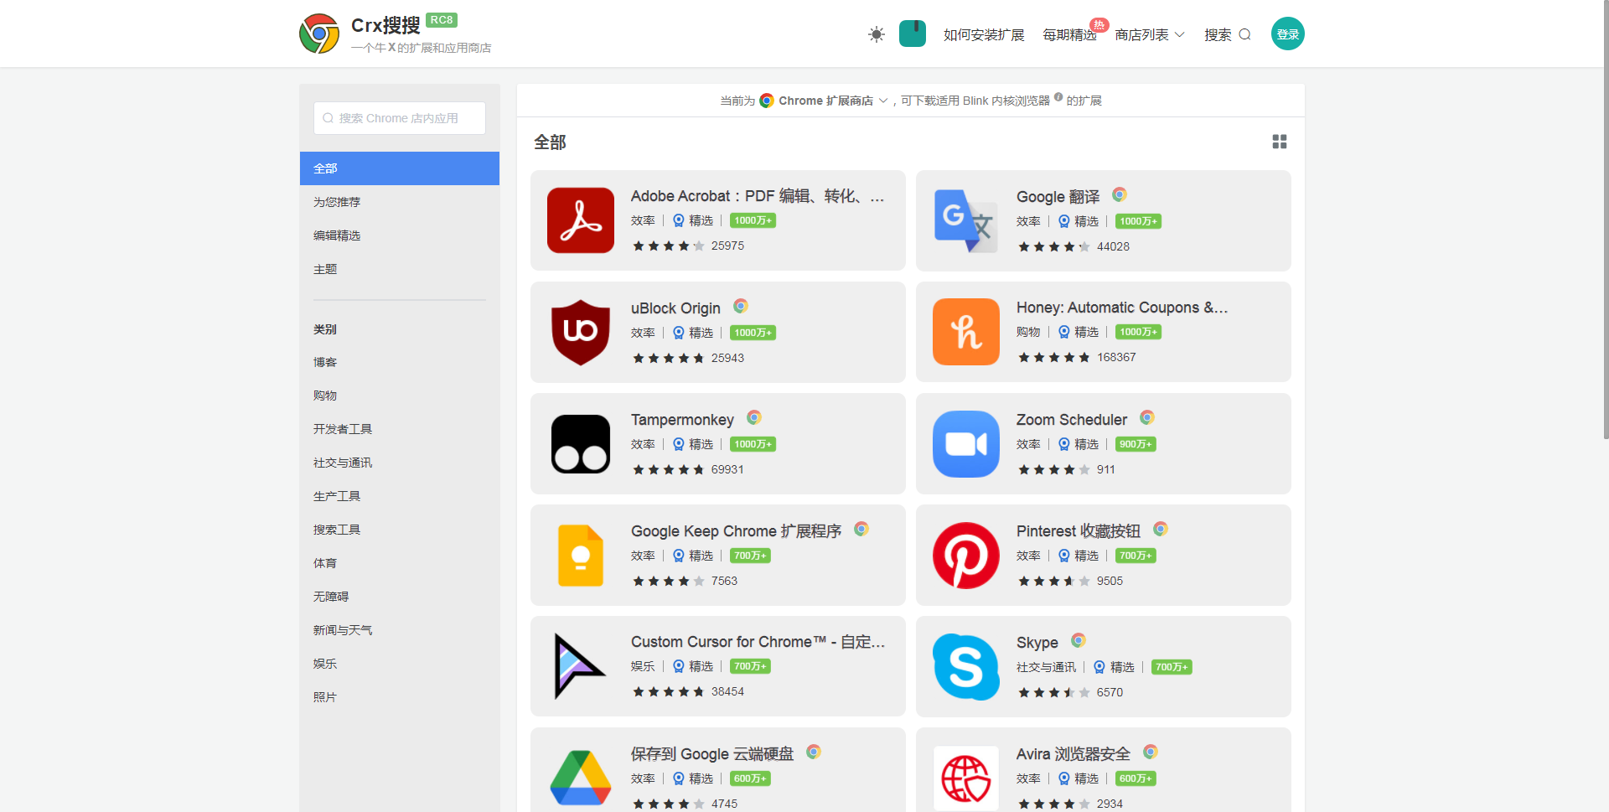Screen dimensions: 1609x812
Task: Click the 搜索 link with magnifier
Action: coord(1228,34)
